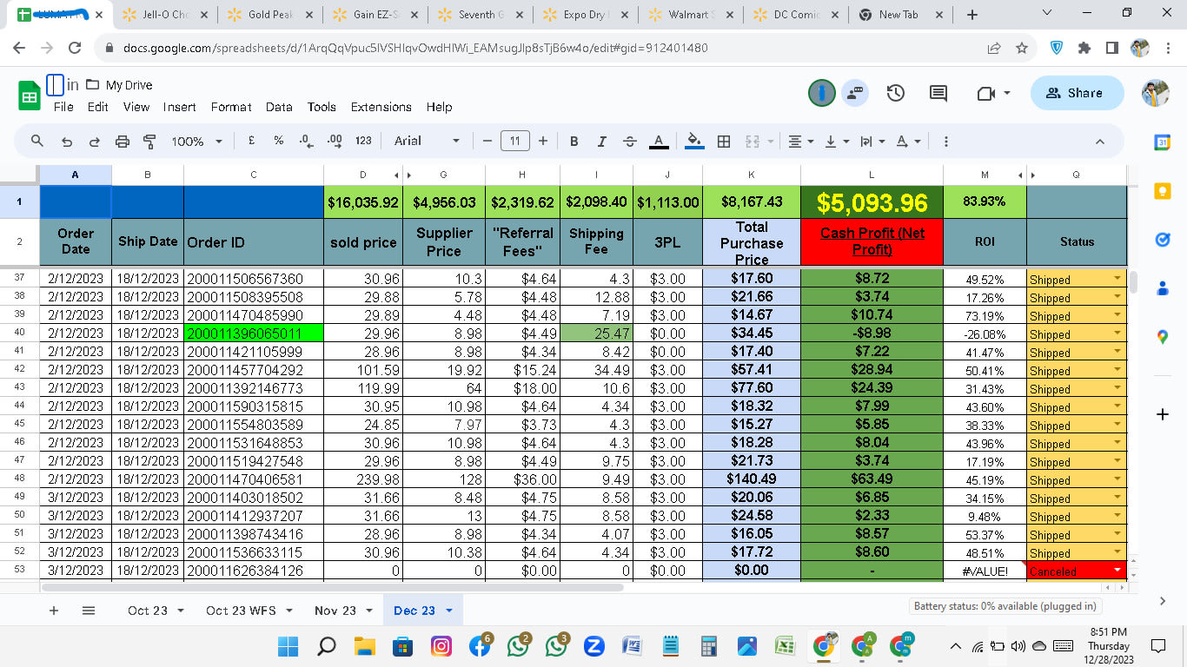Open the Arial font dropdown
Screen dimensions: 1187x667
pos(427,142)
